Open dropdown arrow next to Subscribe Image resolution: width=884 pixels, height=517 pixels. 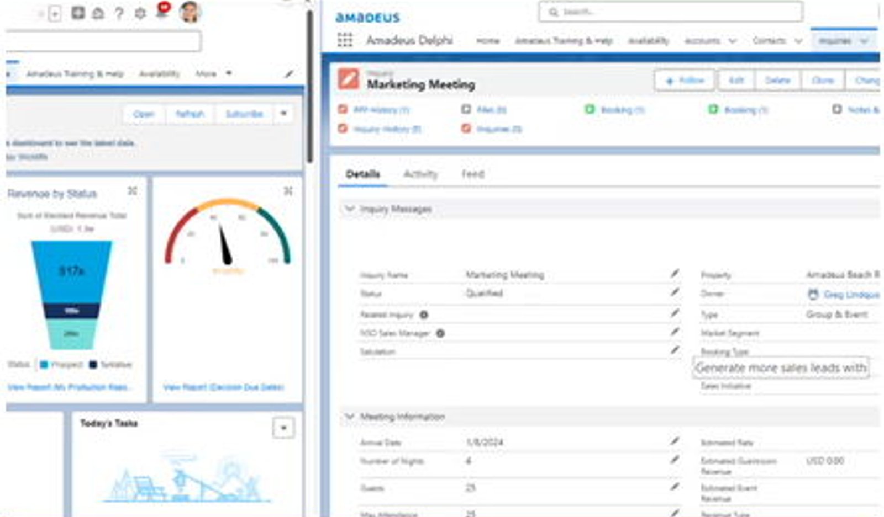tap(283, 114)
